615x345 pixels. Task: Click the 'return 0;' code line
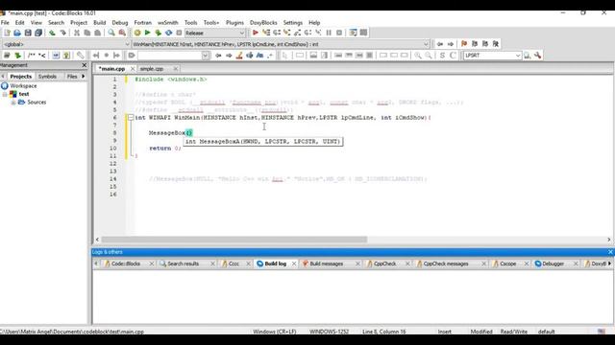tap(165, 149)
